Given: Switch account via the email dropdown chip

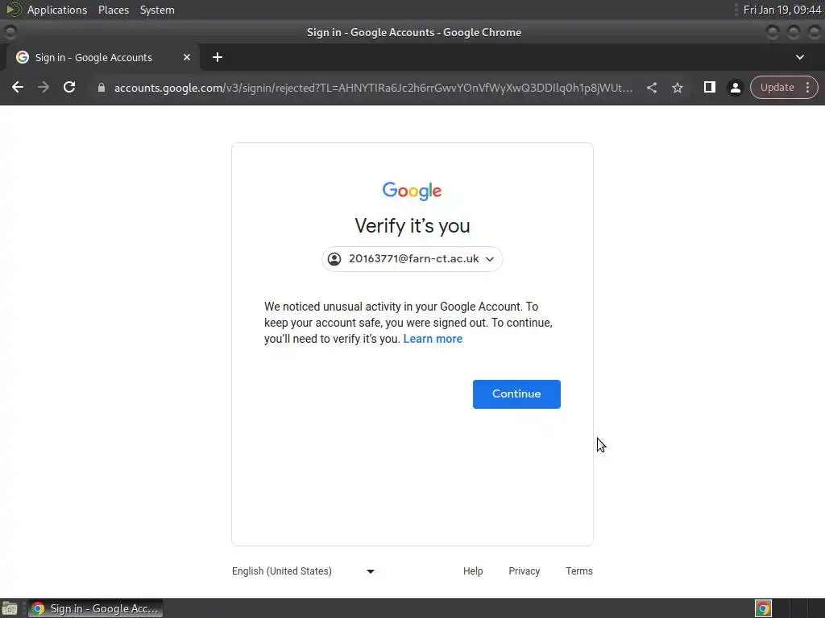Looking at the screenshot, I should [x=412, y=259].
